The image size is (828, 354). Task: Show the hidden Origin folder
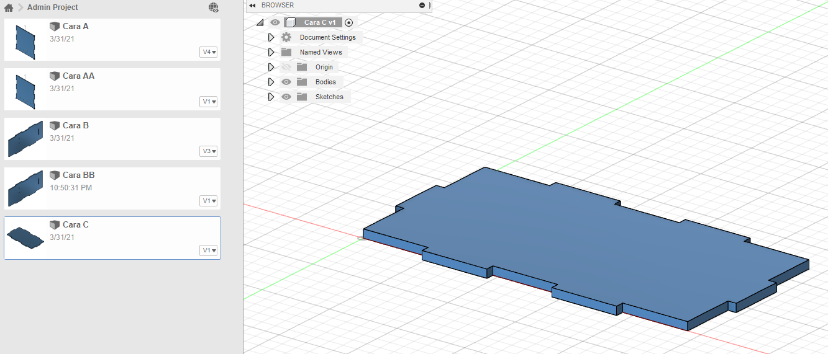click(286, 67)
